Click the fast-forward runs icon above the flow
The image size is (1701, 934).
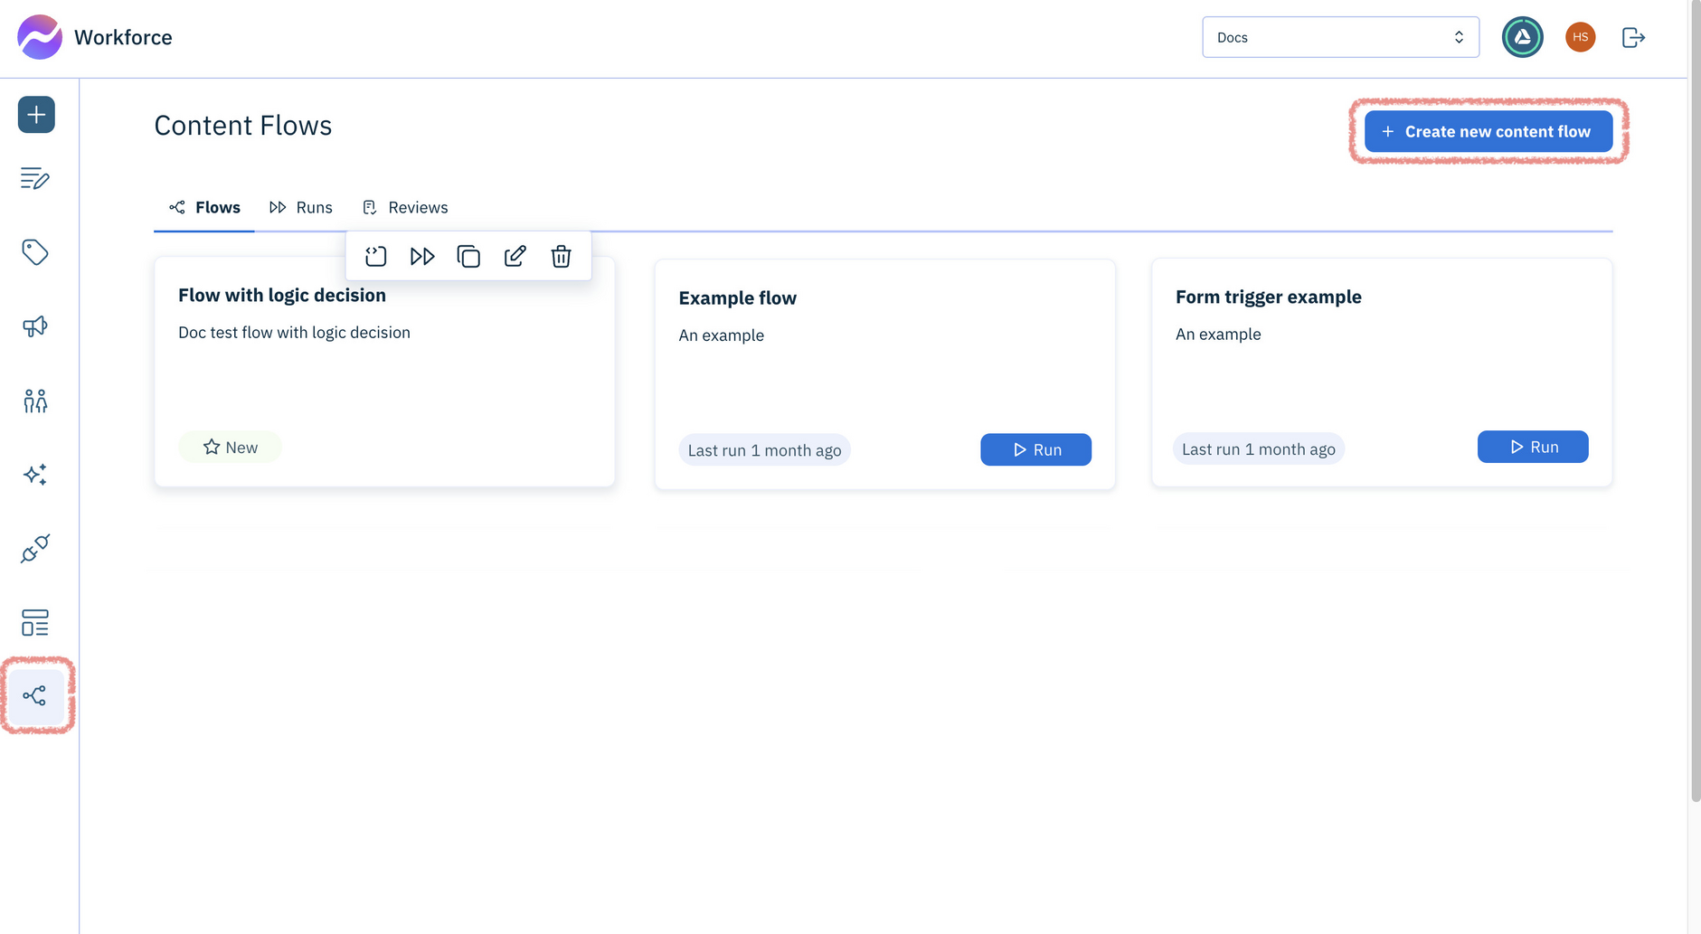pyautogui.click(x=421, y=256)
